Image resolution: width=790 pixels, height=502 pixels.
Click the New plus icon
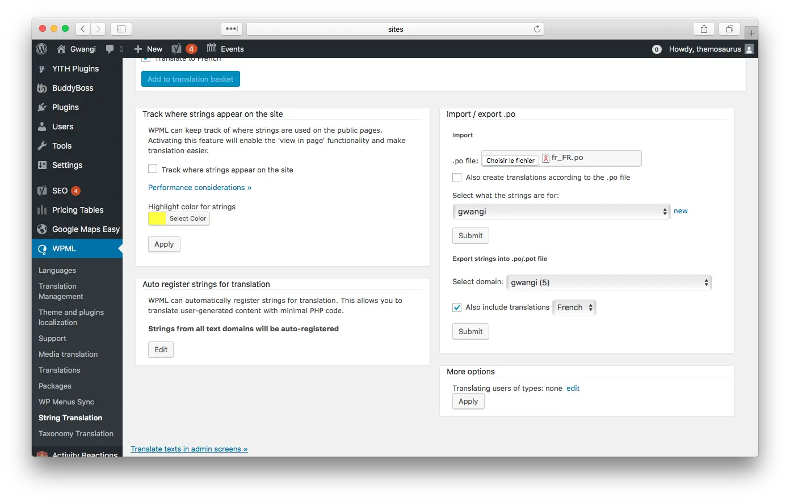tap(138, 49)
